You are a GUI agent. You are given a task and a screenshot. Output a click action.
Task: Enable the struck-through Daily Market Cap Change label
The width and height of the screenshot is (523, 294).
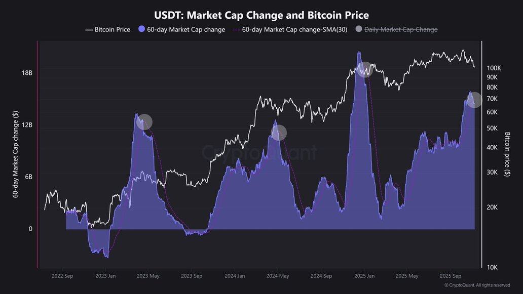coord(401,30)
